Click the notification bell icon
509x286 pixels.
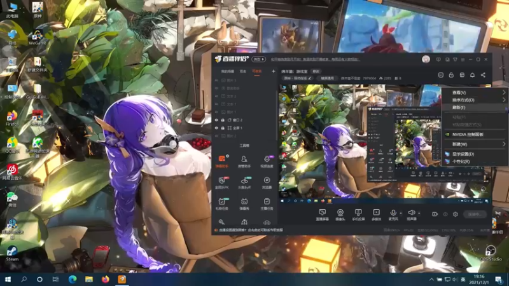tap(472, 75)
